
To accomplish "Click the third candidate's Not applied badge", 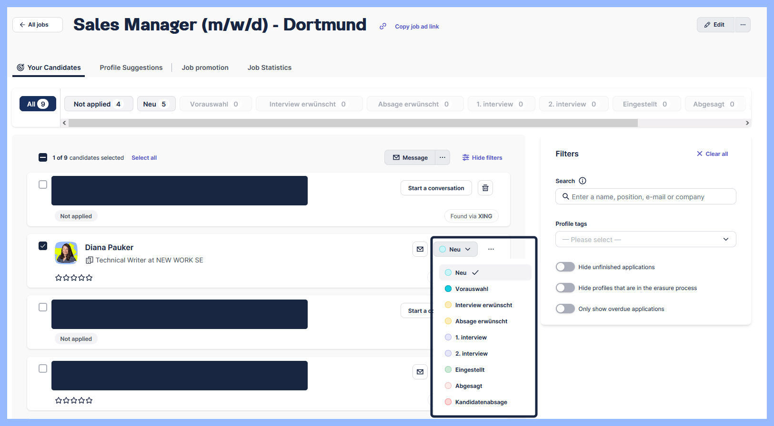I will (76, 339).
